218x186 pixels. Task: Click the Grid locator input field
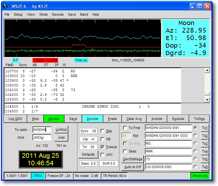point(42,137)
